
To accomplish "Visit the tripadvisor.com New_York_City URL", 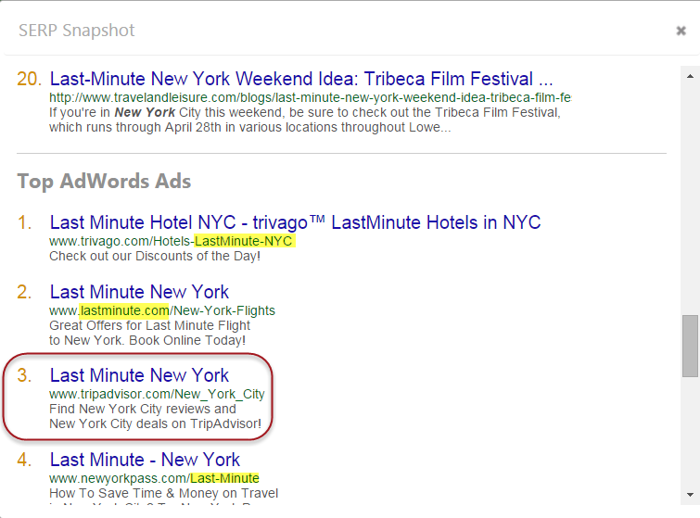I will coord(157,394).
